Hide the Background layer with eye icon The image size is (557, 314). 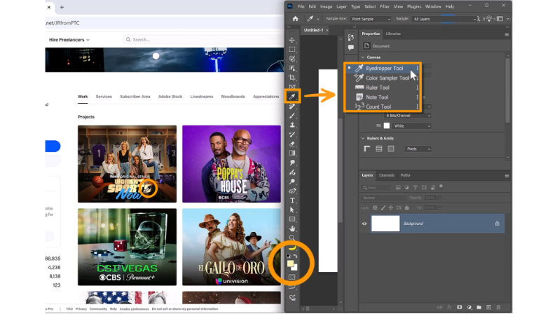(364, 224)
